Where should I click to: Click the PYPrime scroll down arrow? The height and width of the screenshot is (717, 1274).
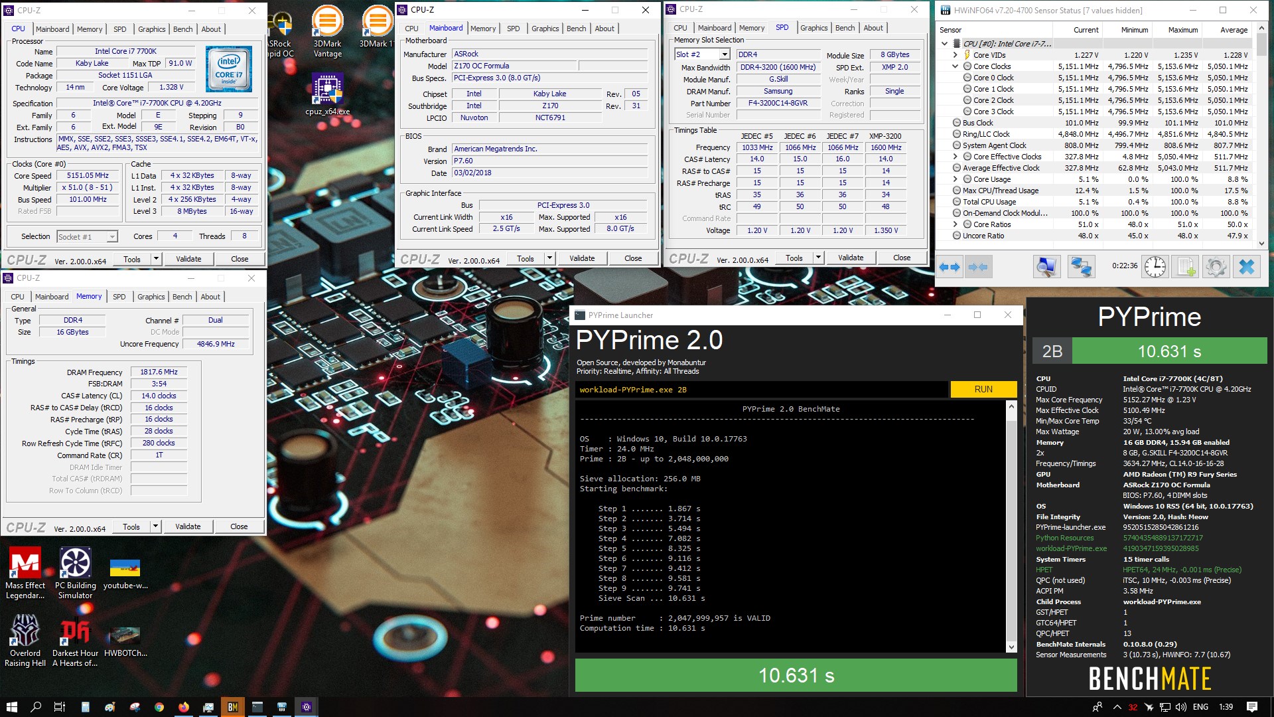click(x=1011, y=647)
